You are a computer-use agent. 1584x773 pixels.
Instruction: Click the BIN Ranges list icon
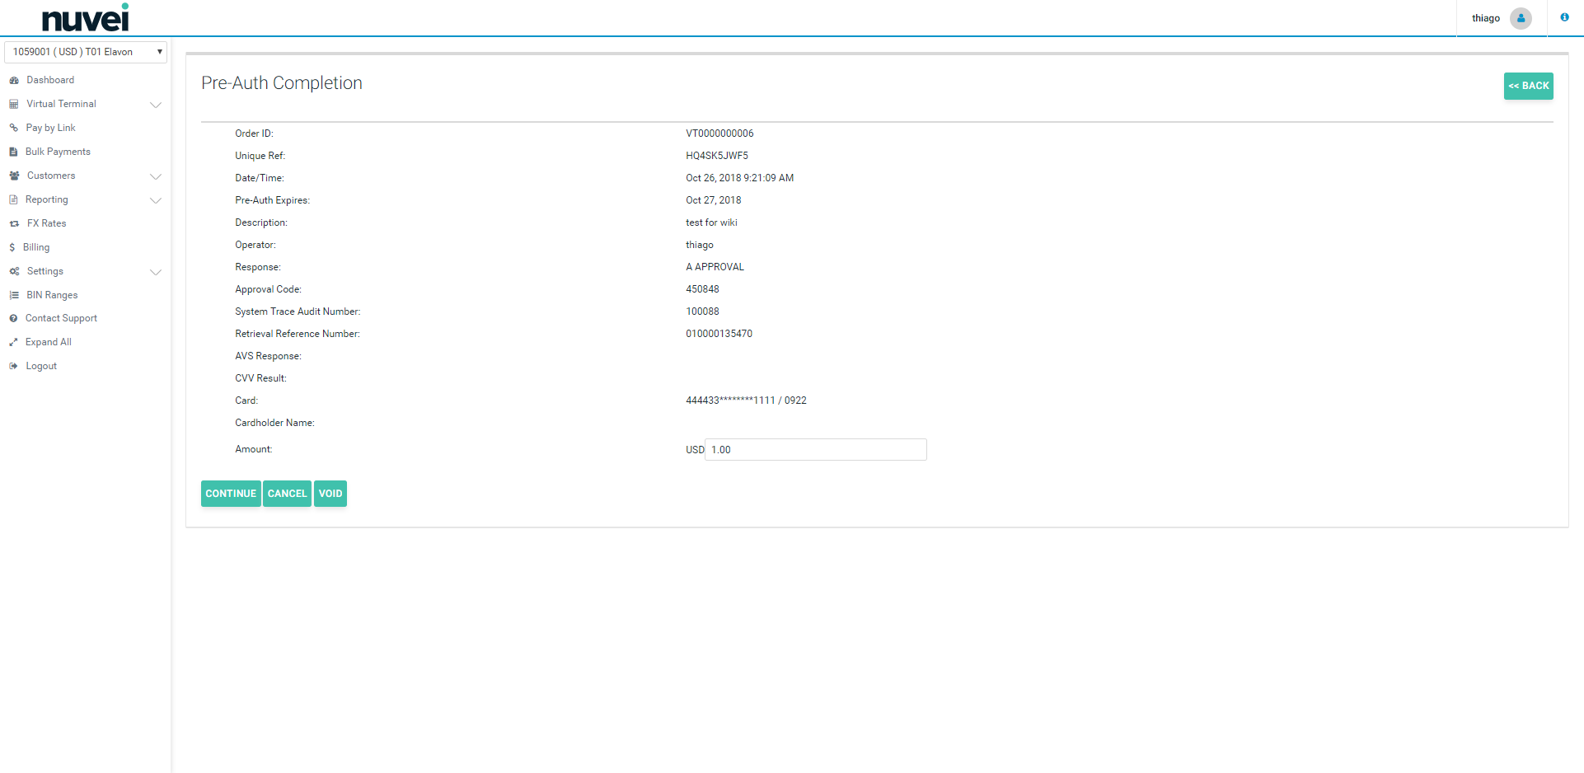(14, 296)
